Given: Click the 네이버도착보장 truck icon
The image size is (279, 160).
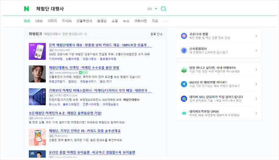Looking at the screenshot, I should pos(184,113).
